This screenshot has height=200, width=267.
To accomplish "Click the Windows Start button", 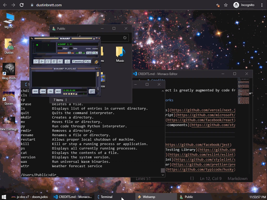I will [x=4, y=197].
